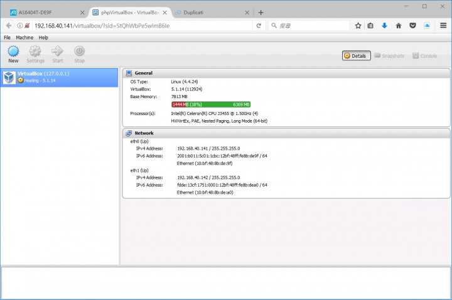Click the Stop power toolbar icon
Screen dimensions: 452x300
pos(79,51)
